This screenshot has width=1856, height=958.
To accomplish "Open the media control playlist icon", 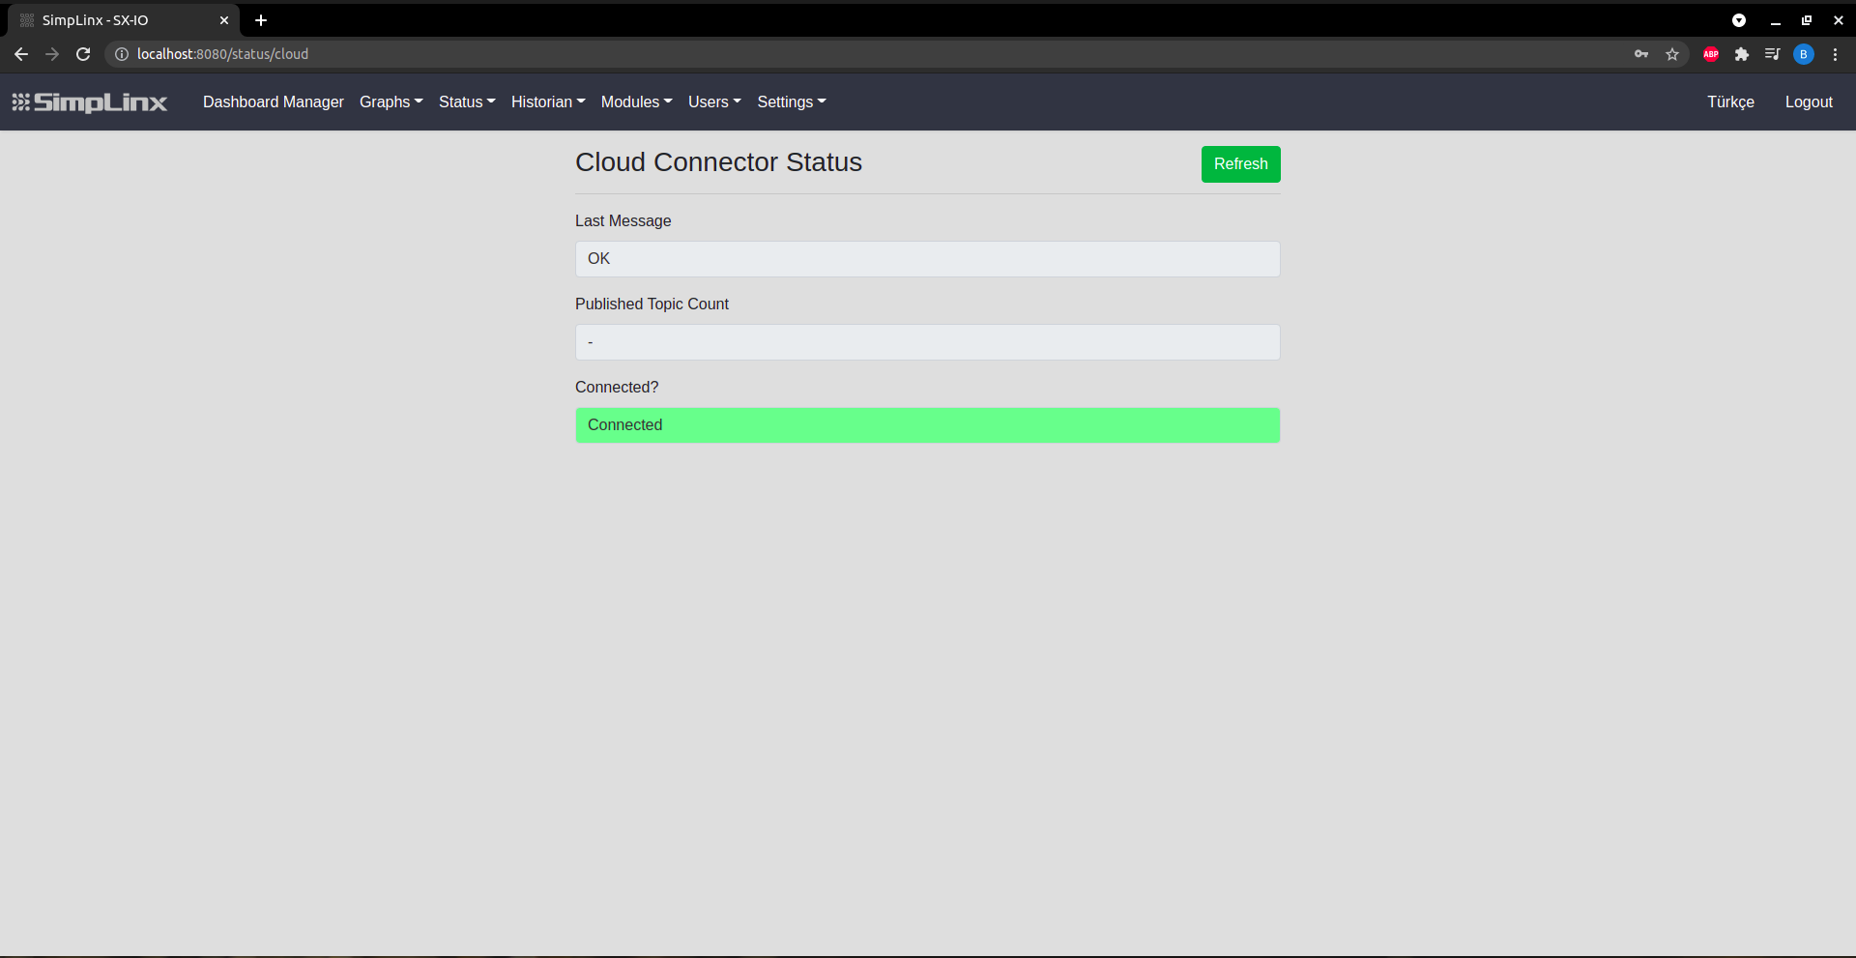I will pyautogui.click(x=1772, y=54).
